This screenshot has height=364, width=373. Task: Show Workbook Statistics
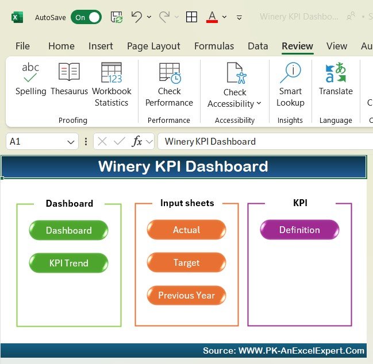111,85
